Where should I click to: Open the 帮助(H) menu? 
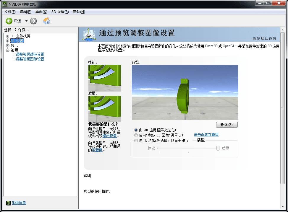[79, 12]
